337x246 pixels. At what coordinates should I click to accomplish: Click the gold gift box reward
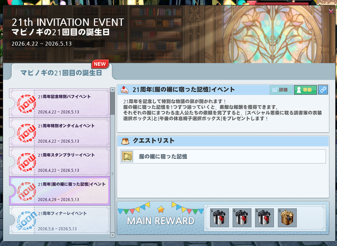[x=287, y=218]
